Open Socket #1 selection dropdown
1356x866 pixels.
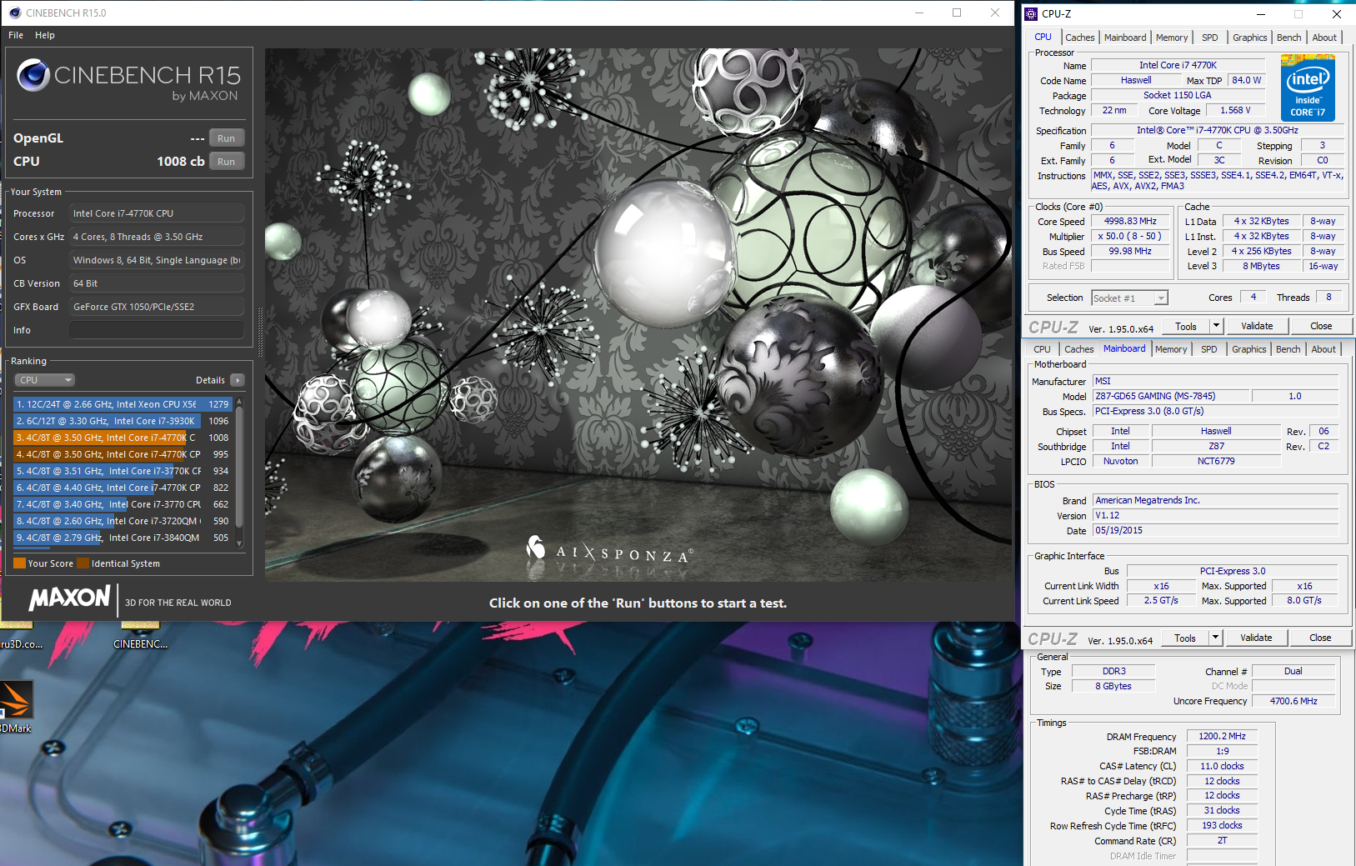point(1129,298)
